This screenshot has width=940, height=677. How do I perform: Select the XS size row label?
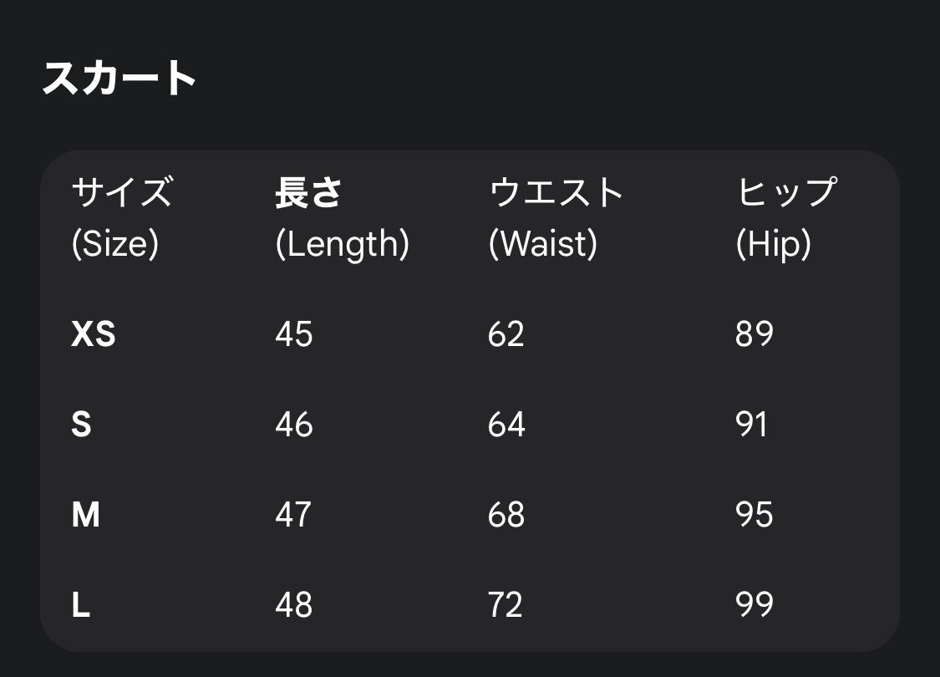(x=94, y=334)
